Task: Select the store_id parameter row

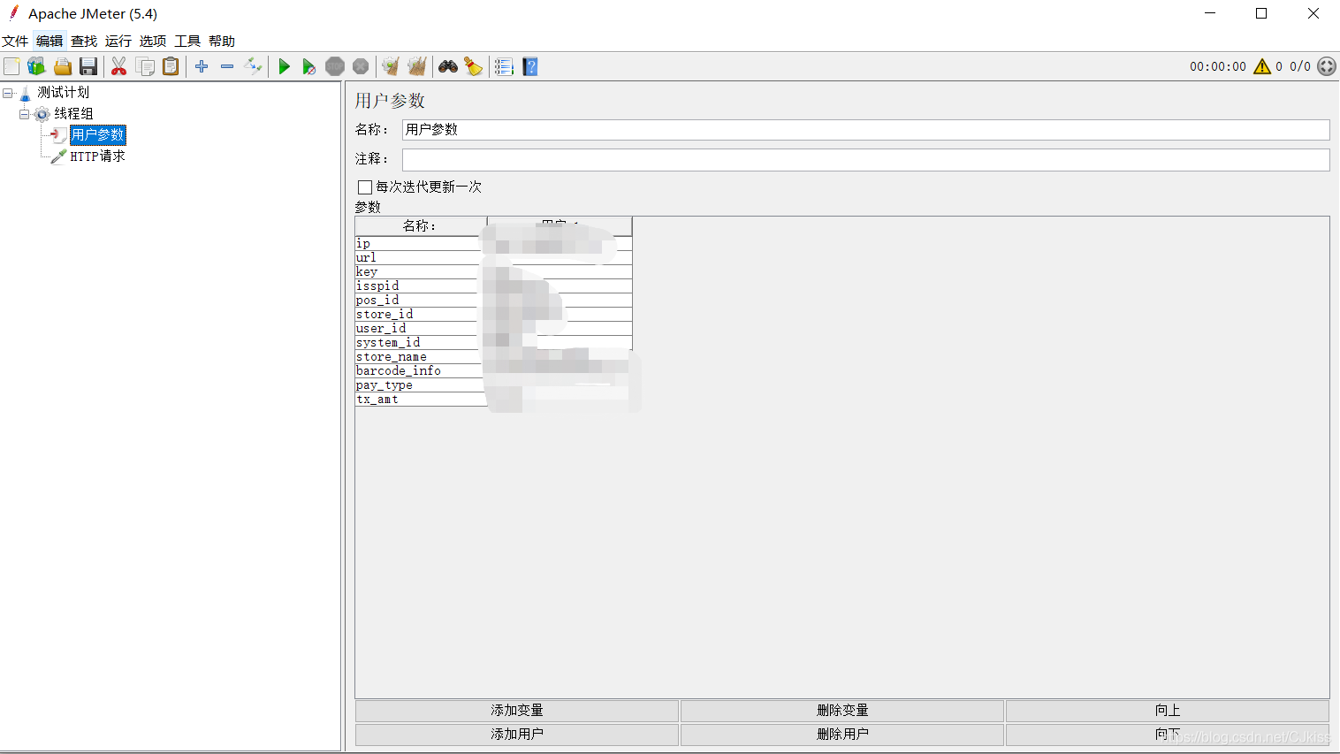Action: click(x=493, y=315)
